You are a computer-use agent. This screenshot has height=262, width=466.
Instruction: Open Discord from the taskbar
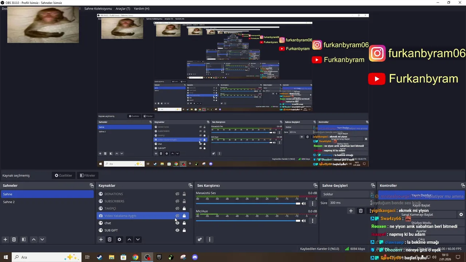coord(195,257)
